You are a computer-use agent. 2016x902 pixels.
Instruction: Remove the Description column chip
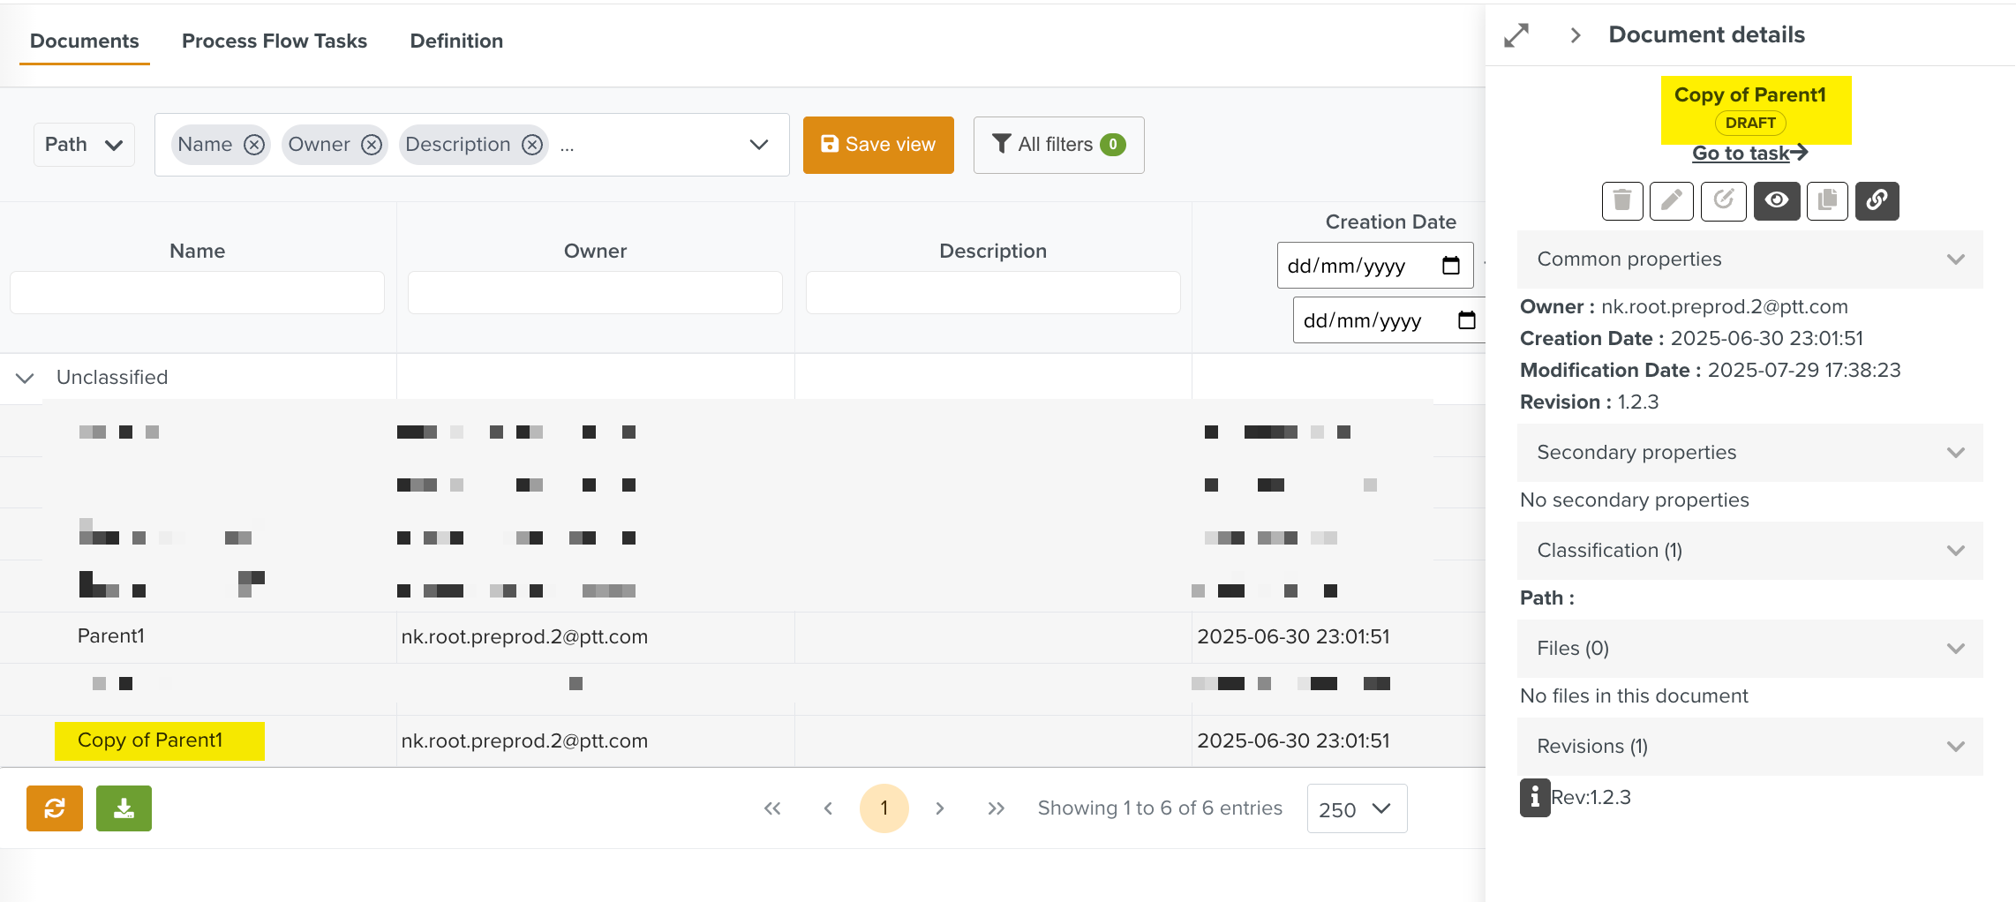[x=532, y=145]
